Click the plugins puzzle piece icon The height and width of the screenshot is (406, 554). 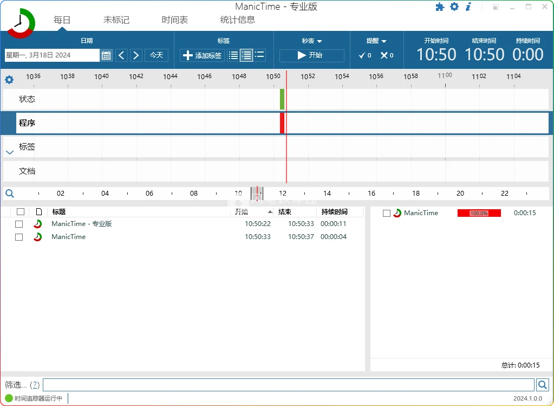pyautogui.click(x=440, y=7)
